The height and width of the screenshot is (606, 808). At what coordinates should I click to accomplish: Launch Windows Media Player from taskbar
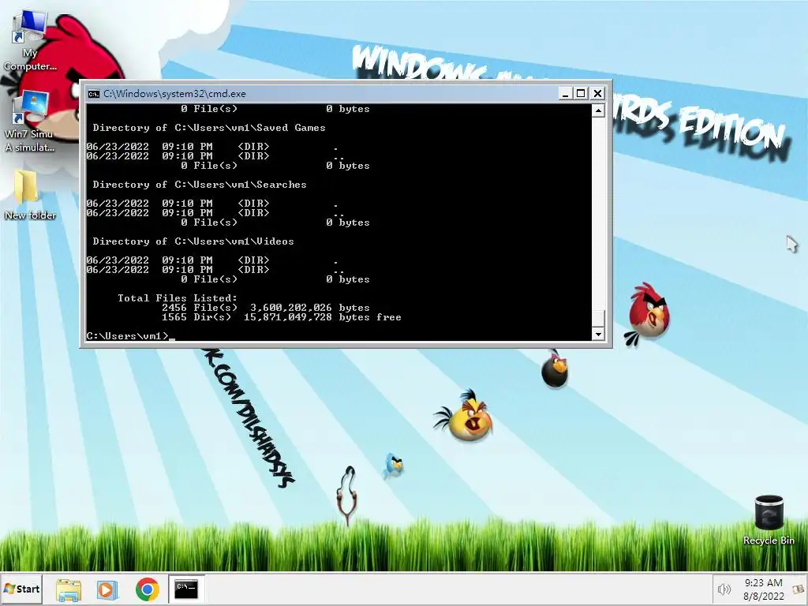pyautogui.click(x=107, y=589)
